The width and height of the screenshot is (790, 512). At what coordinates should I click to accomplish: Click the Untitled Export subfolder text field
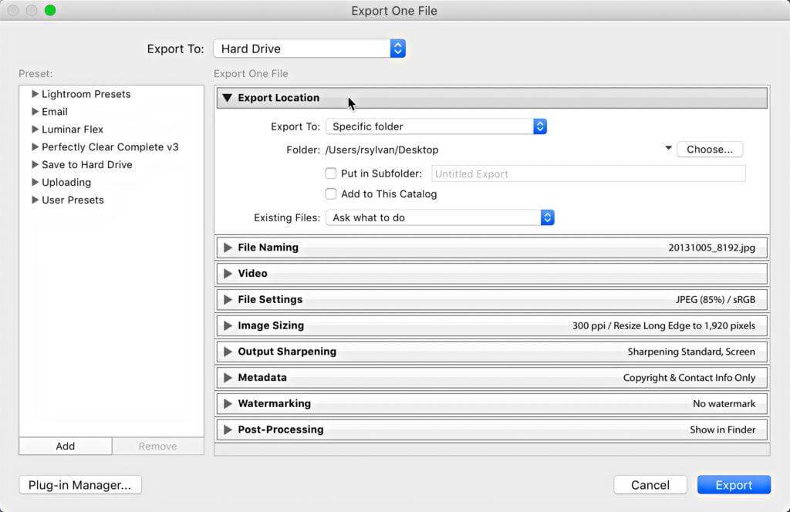(x=588, y=173)
